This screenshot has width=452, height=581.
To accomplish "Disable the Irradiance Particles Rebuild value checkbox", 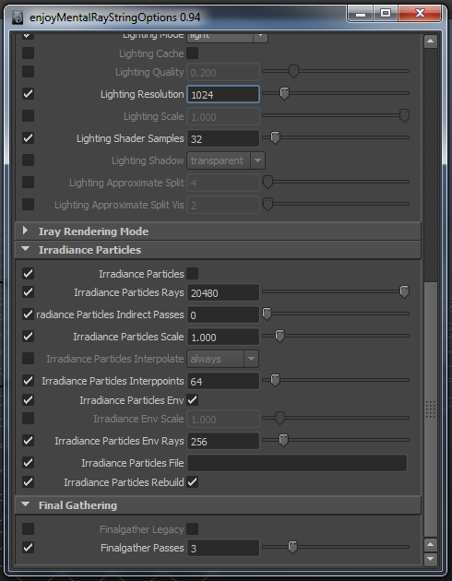I will (x=192, y=482).
